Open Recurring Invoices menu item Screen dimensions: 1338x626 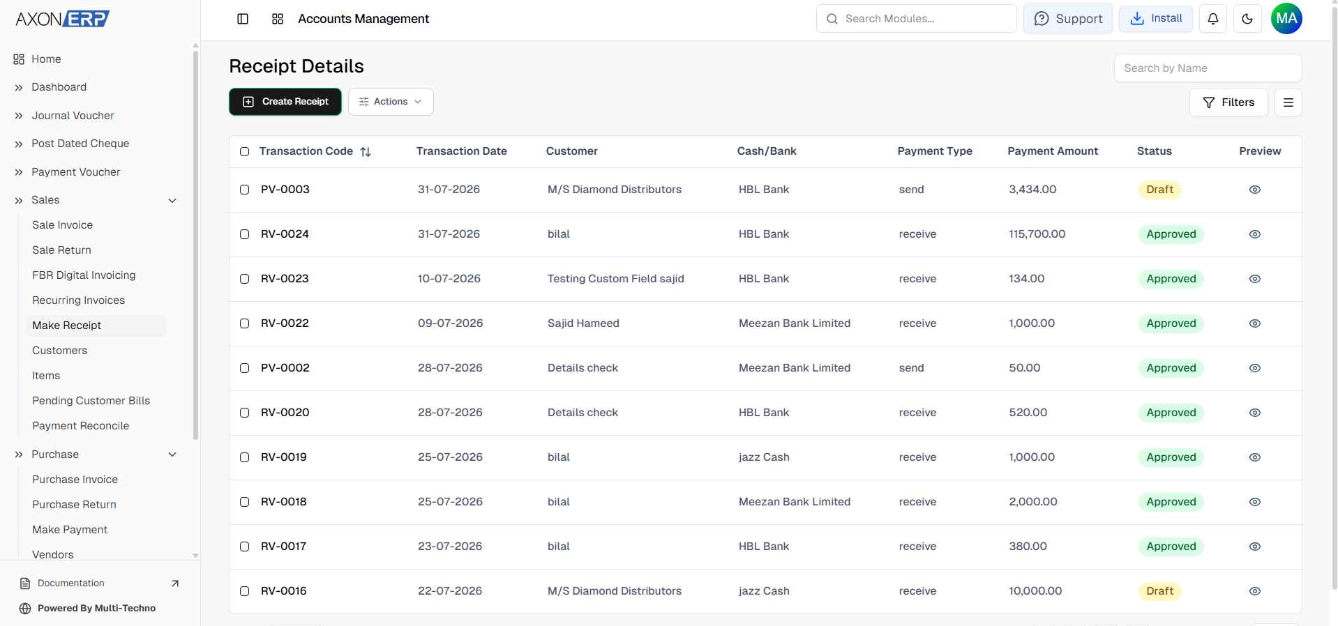pyautogui.click(x=78, y=300)
